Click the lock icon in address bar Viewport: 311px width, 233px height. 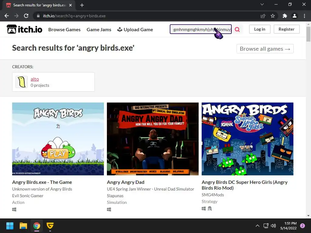pos(38,16)
